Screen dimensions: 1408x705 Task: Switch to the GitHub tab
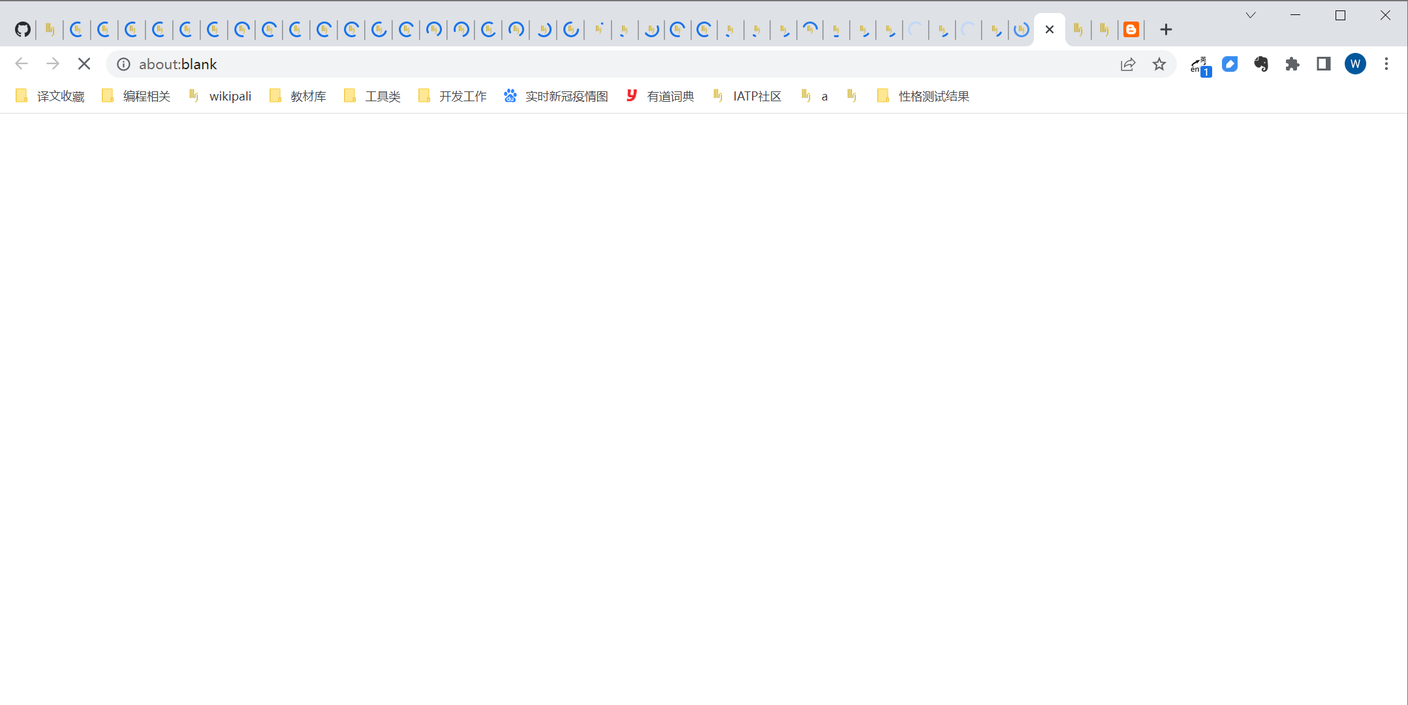pos(23,30)
